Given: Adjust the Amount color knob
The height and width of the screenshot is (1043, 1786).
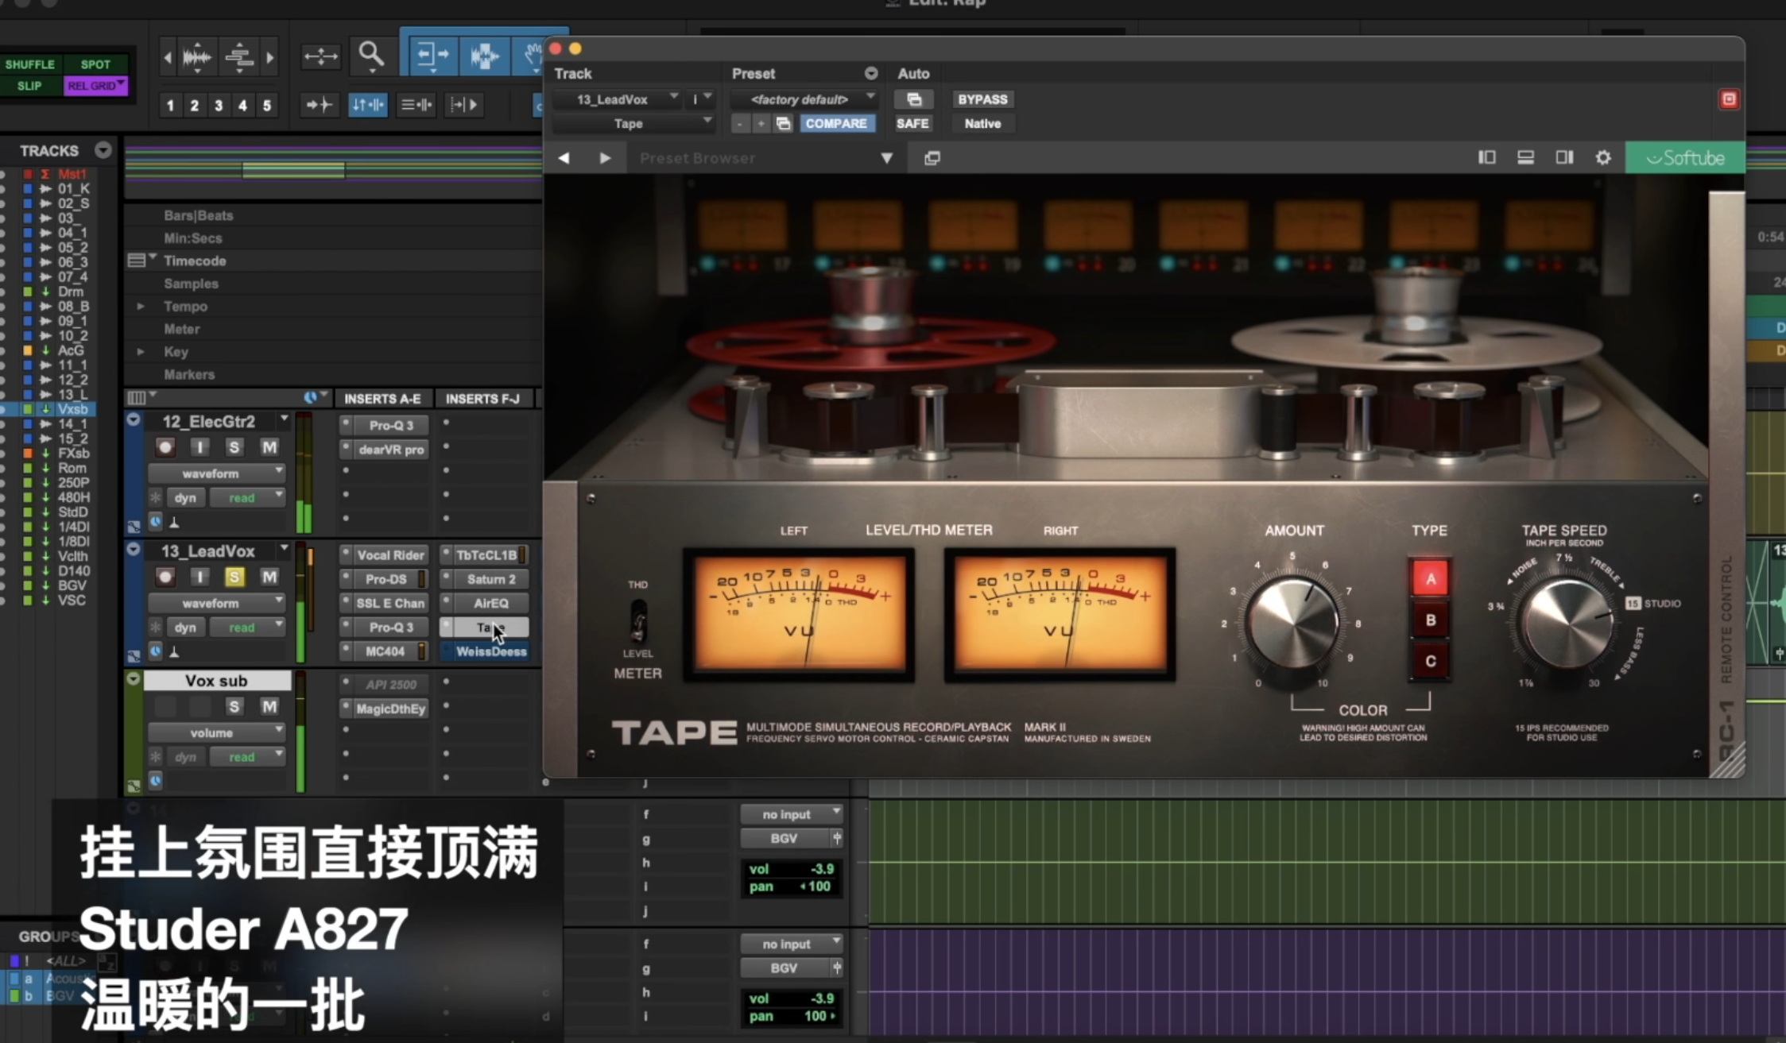Looking at the screenshot, I should click(1292, 624).
